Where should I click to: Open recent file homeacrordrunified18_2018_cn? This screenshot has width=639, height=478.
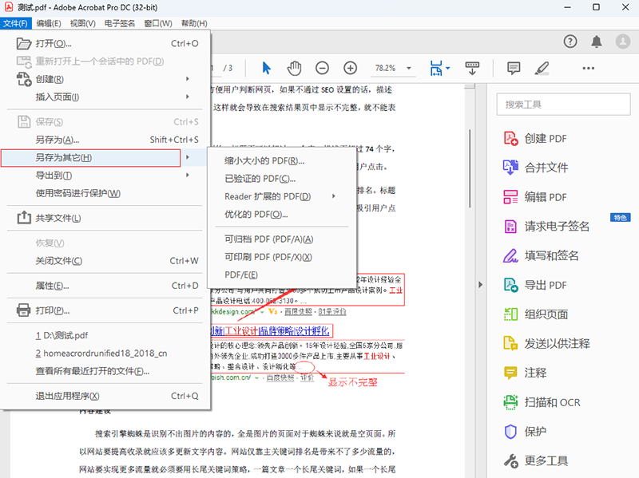pyautogui.click(x=105, y=354)
